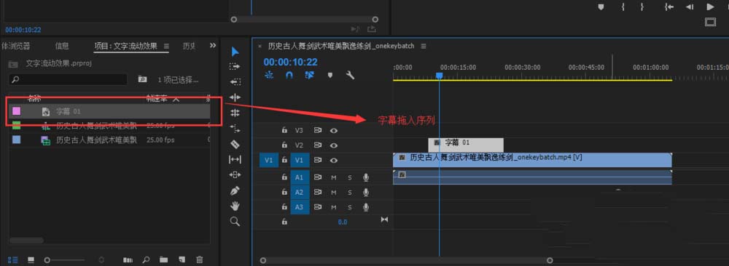Click the 名称 column header
The width and height of the screenshot is (729, 266).
(x=34, y=98)
